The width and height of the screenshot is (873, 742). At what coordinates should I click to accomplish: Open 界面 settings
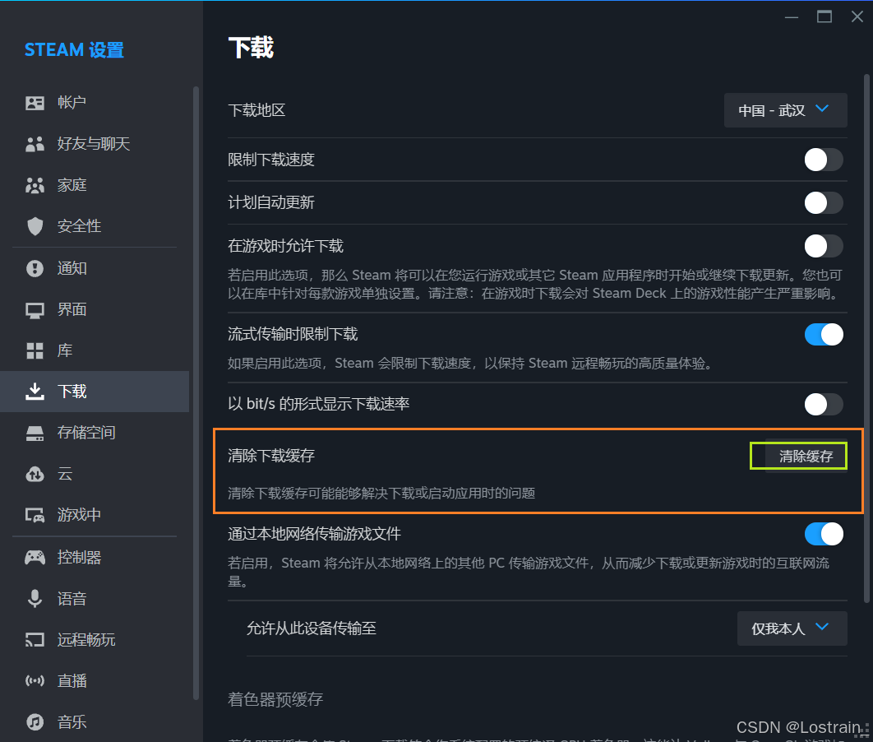(x=95, y=310)
